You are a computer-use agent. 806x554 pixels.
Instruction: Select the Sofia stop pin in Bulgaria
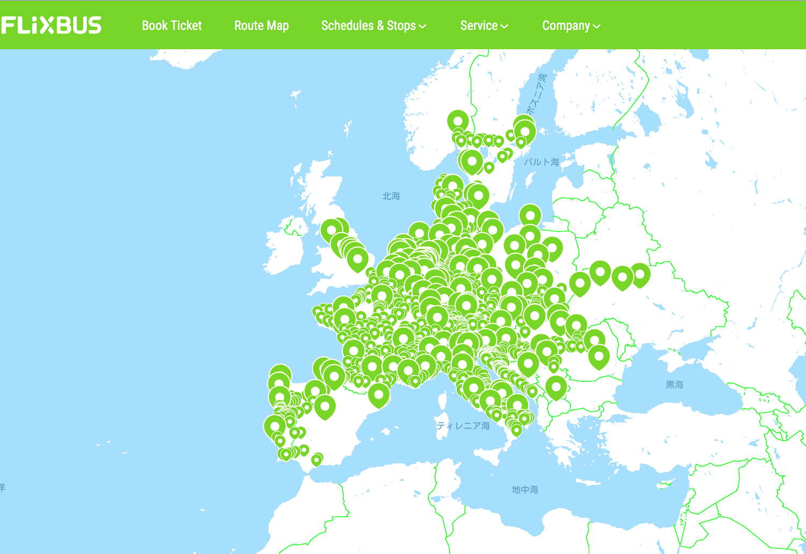(x=556, y=388)
